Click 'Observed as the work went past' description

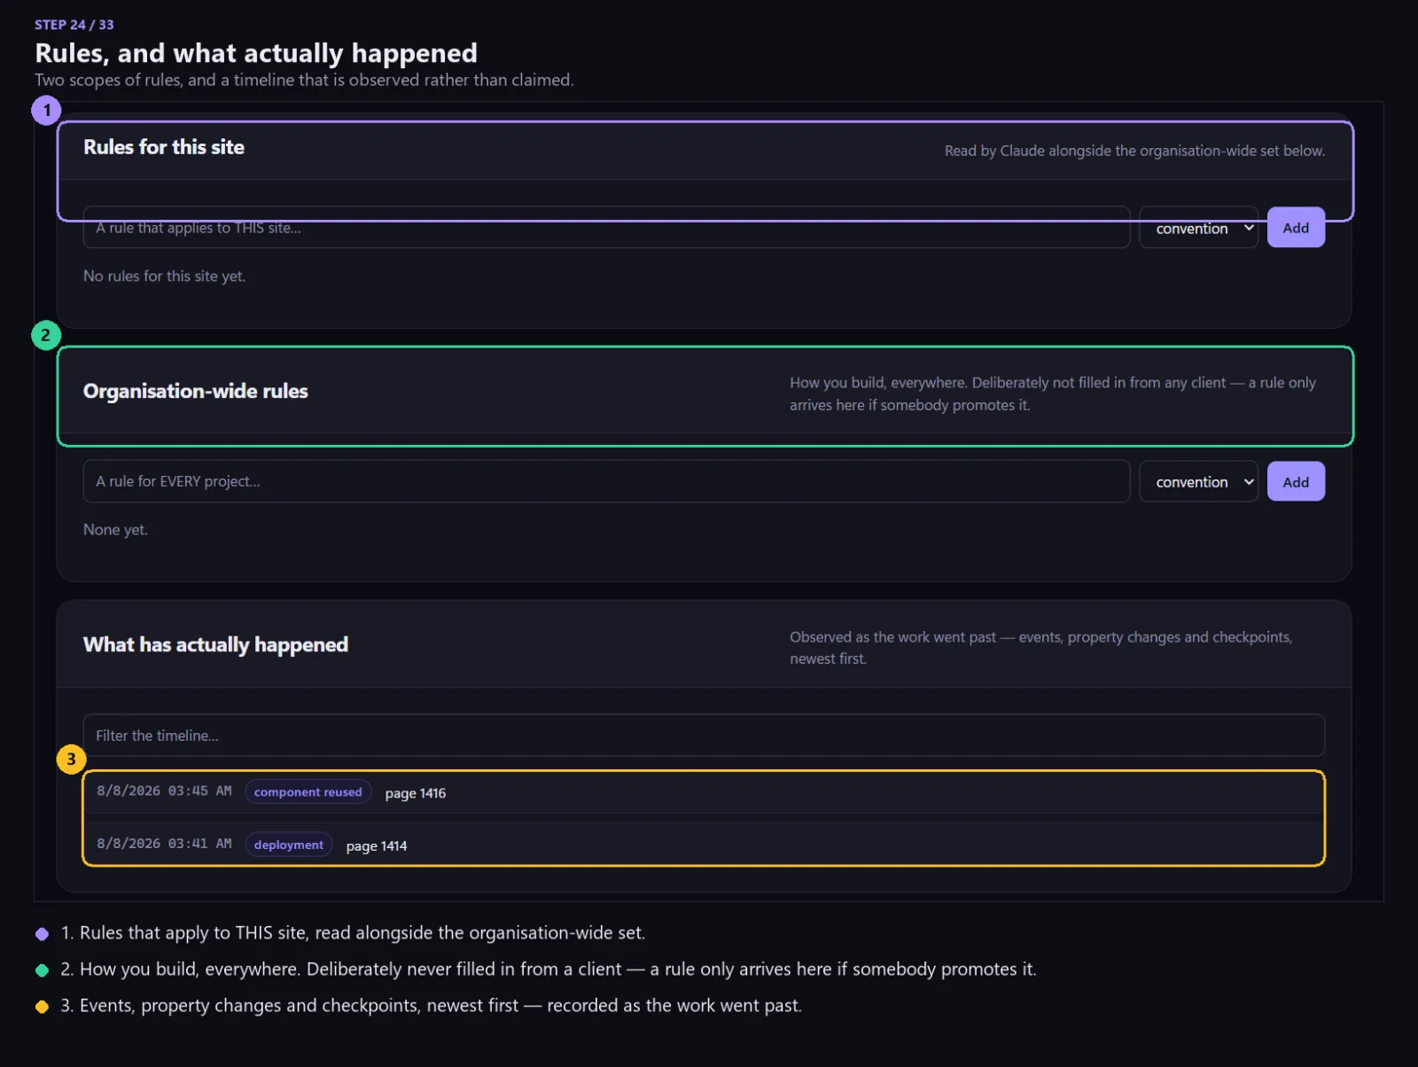[1041, 648]
